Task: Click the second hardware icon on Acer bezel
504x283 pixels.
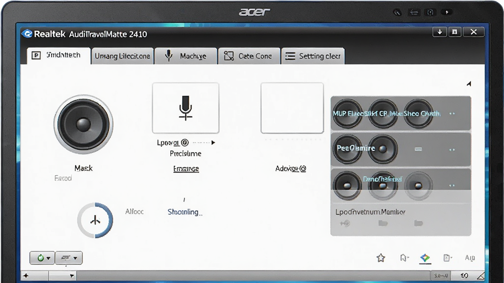Action: pyautogui.click(x=414, y=12)
